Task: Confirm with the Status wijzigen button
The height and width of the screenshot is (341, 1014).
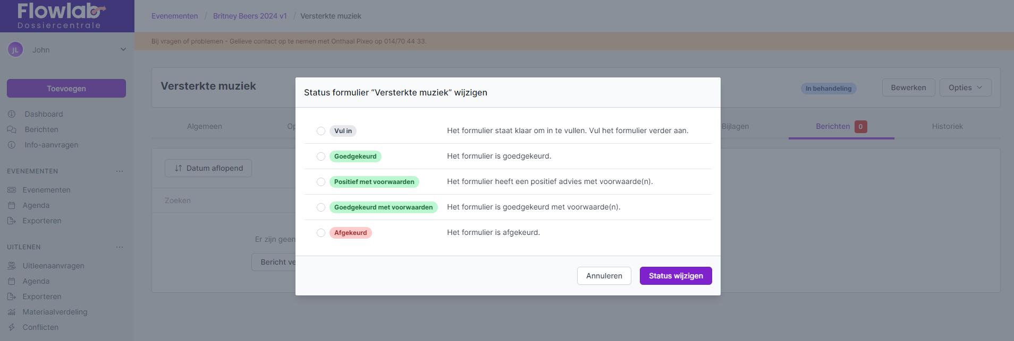Action: (x=675, y=276)
